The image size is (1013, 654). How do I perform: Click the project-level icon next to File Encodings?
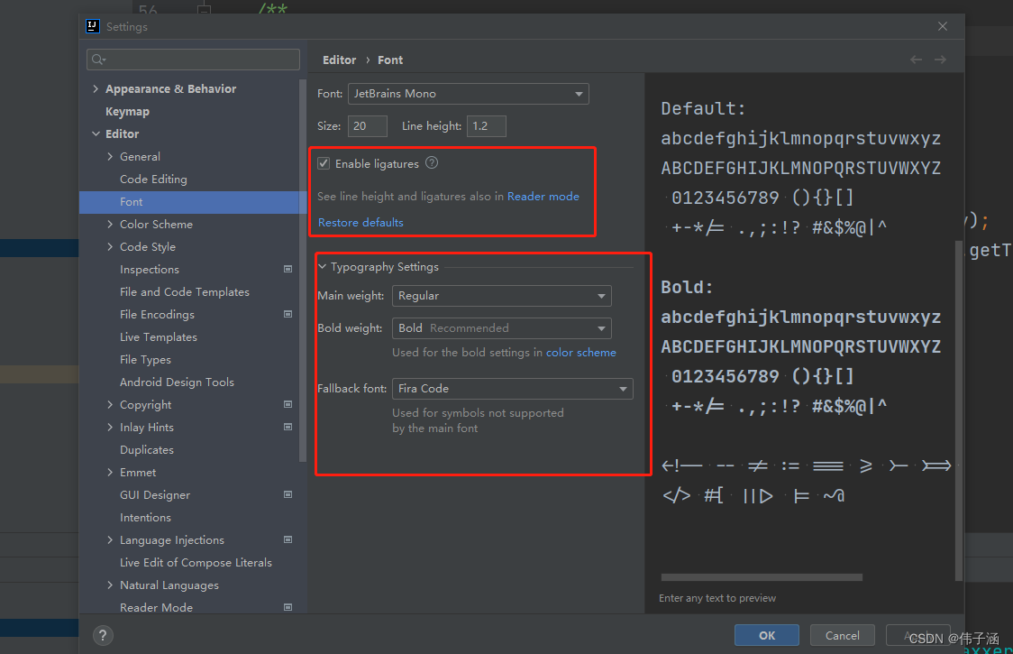(x=288, y=315)
